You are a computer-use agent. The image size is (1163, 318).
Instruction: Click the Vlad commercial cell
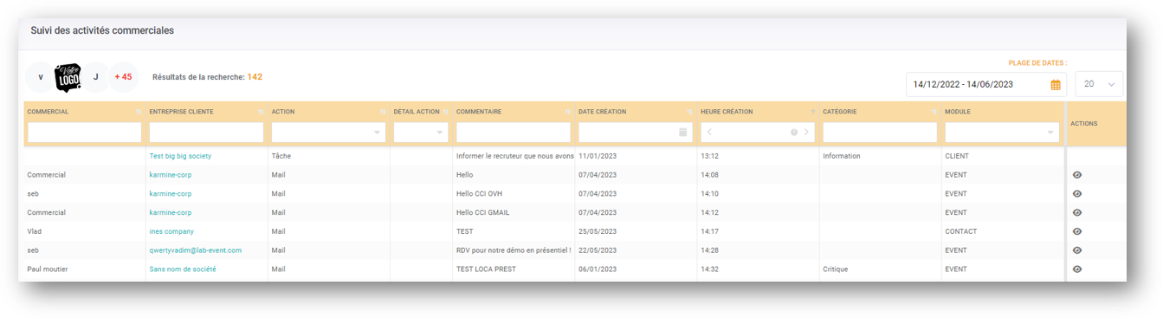(35, 231)
